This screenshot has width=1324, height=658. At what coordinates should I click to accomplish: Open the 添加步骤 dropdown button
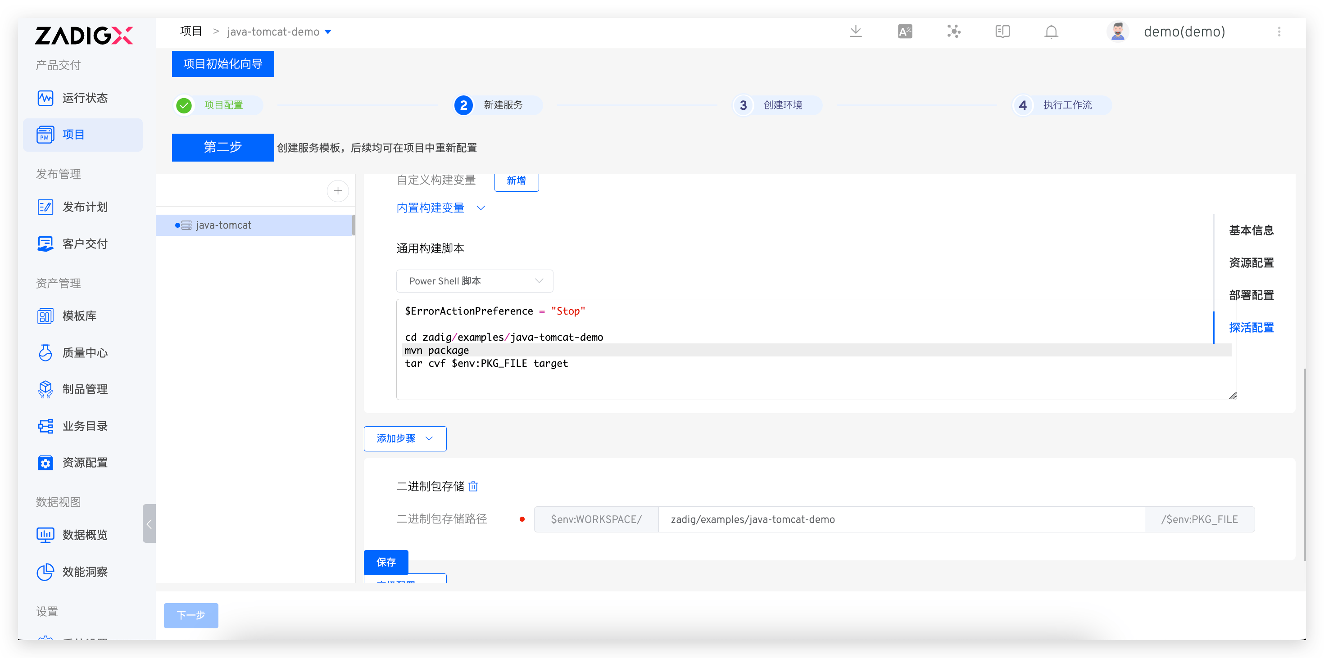point(405,438)
